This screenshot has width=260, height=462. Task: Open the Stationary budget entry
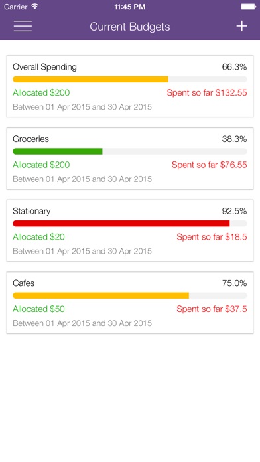[x=130, y=230]
